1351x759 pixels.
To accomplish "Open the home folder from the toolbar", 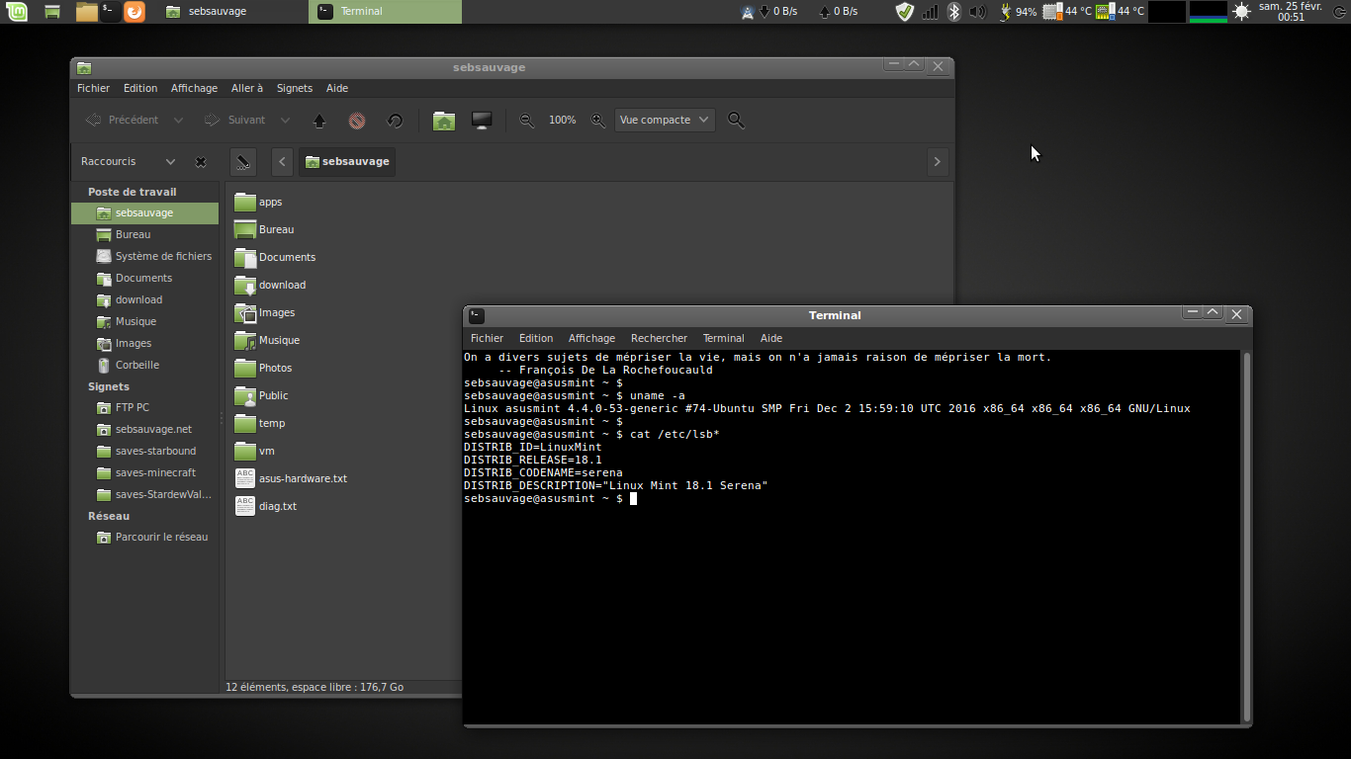I will tap(444, 121).
